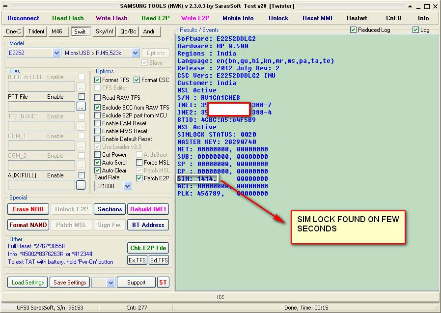The width and height of the screenshot is (441, 313).
Task: Click the Bd.TFS button
Action: pos(159,260)
